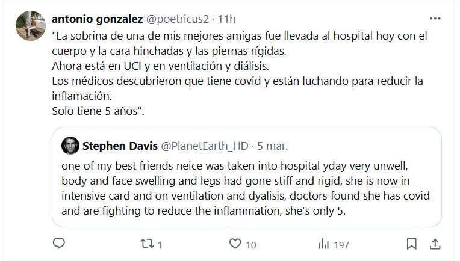
Task: Like the tweet with the heart icon
Action: pos(236,244)
